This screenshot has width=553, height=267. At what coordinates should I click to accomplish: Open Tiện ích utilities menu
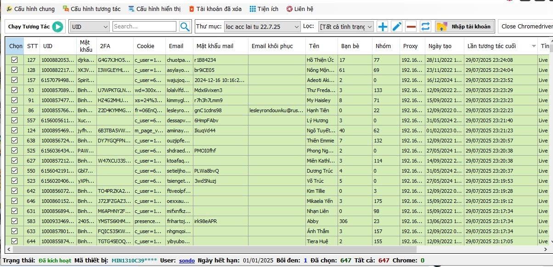(264, 9)
